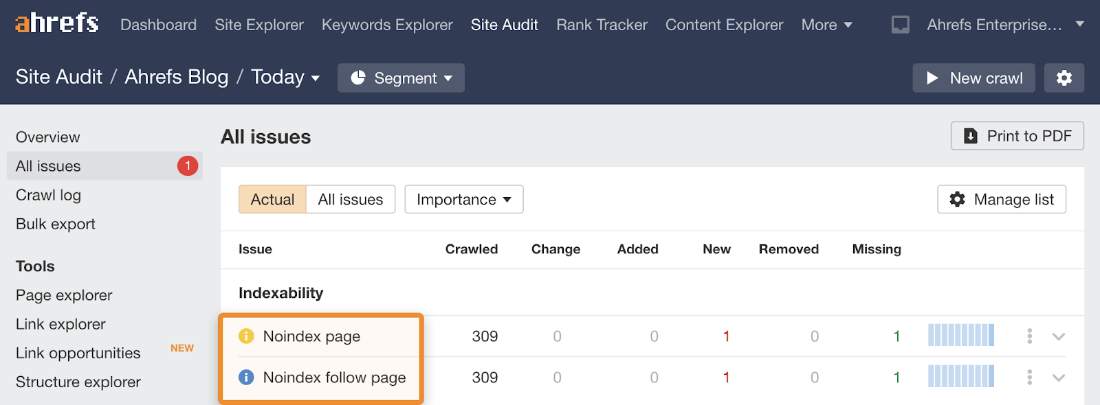The image size is (1100, 405).
Task: Click the yellow warning icon beside Noindex page
Action: pos(246,336)
